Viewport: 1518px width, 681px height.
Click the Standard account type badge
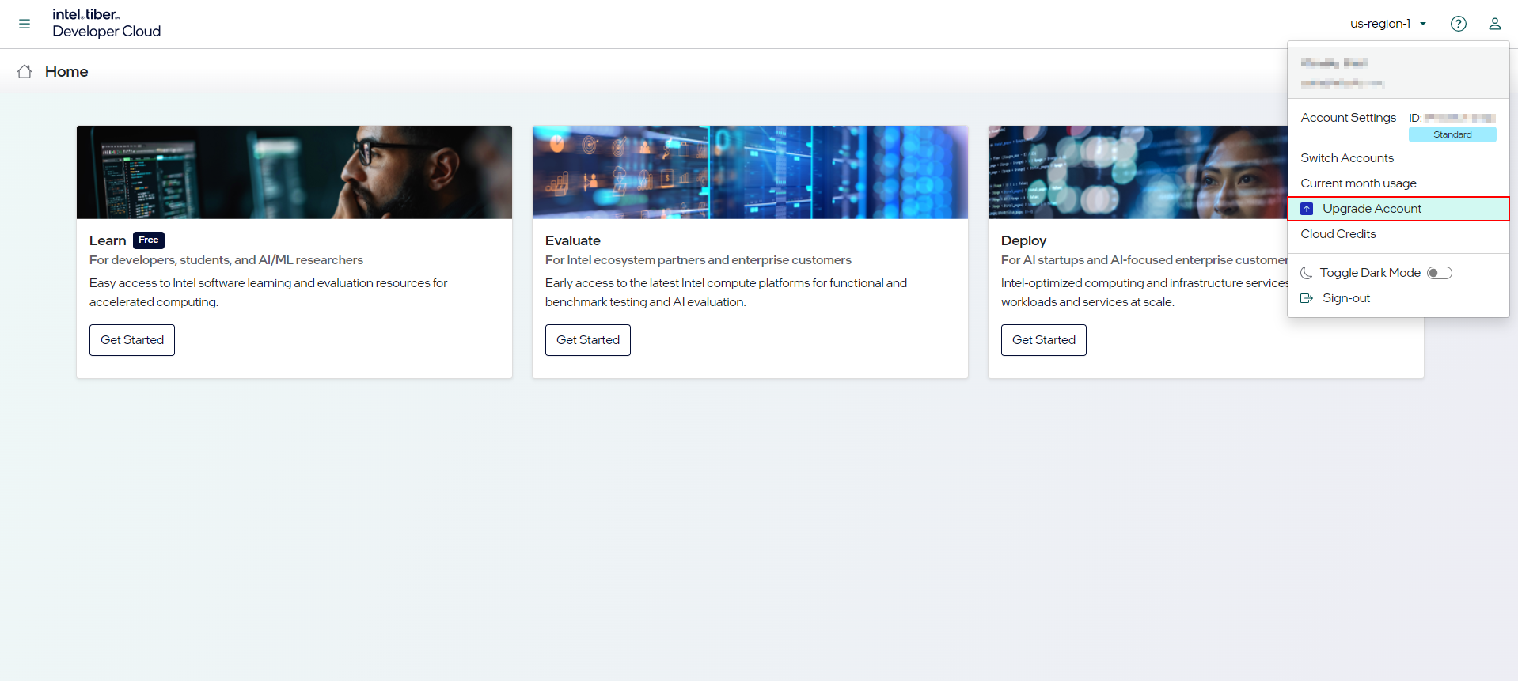tap(1452, 134)
